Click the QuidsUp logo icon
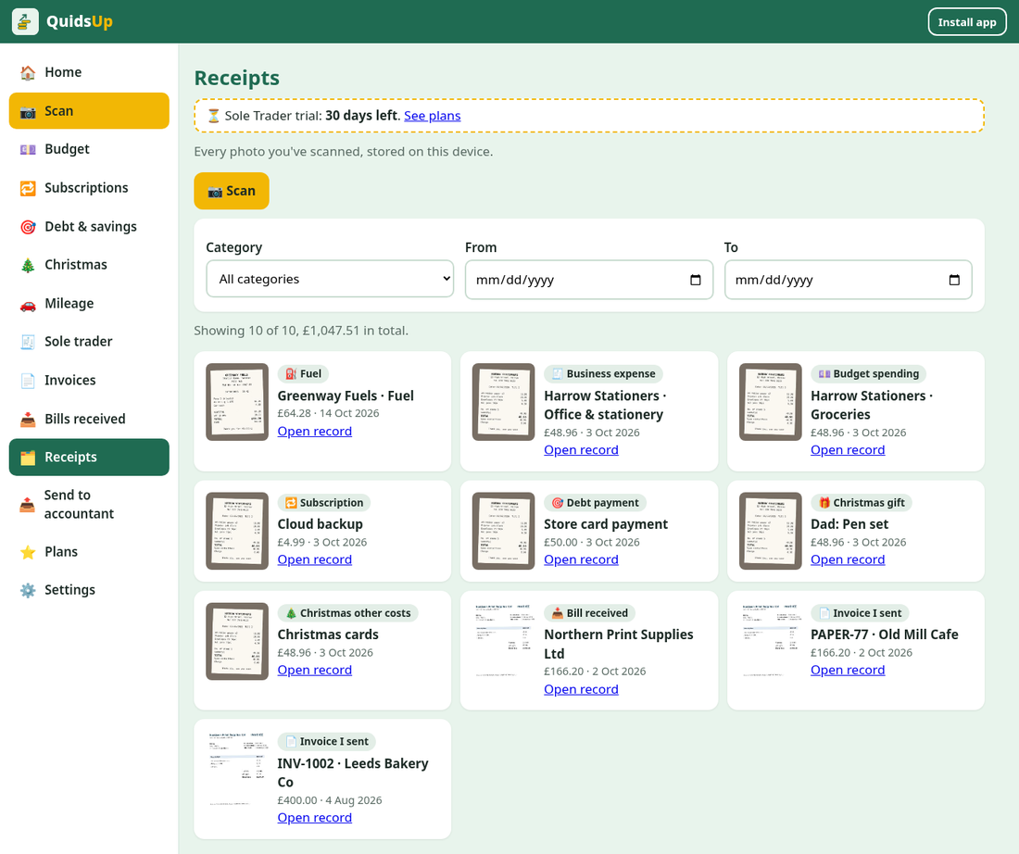Screen dimensions: 1019x854 25,21
